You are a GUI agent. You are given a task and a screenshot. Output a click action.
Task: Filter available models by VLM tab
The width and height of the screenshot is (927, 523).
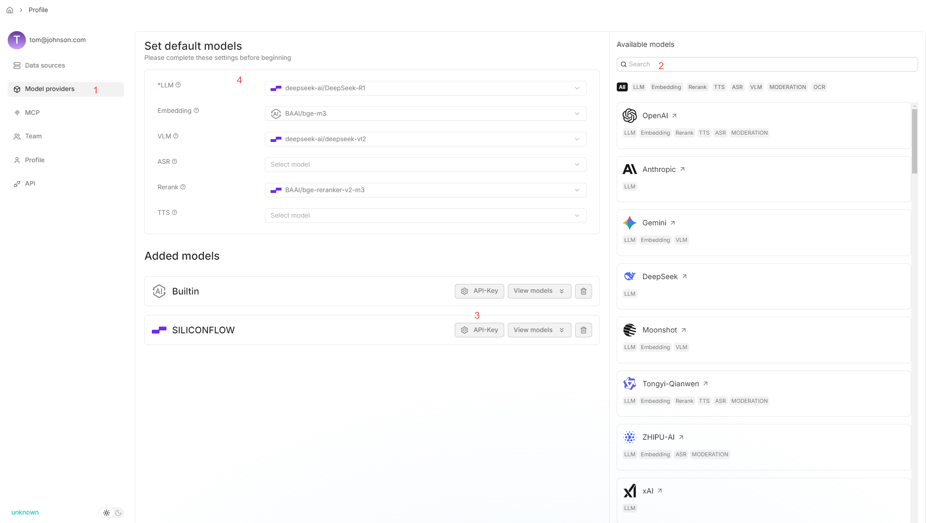[756, 87]
